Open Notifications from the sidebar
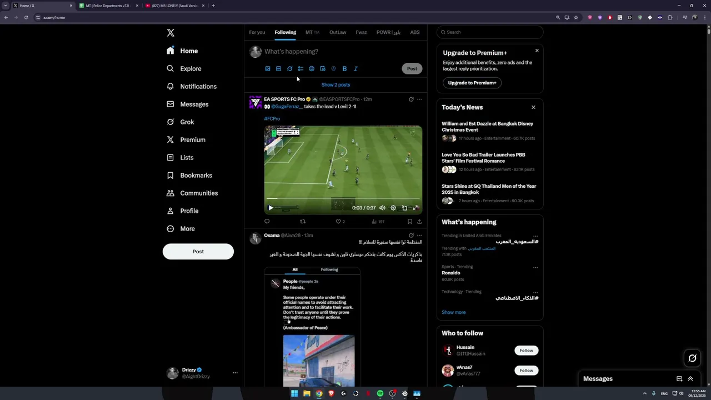 pyautogui.click(x=191, y=86)
